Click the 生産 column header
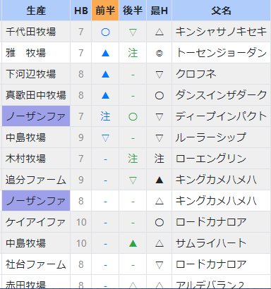The width and height of the screenshot is (271, 289). coord(36,11)
